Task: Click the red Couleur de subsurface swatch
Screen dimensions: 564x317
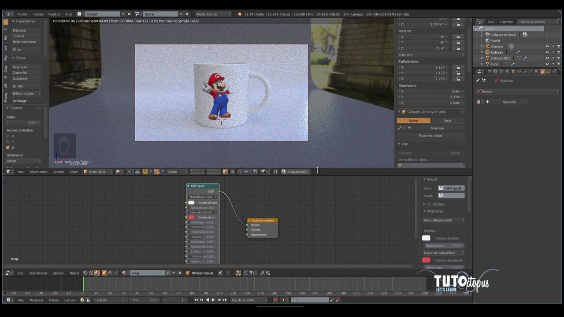Action: click(426, 260)
